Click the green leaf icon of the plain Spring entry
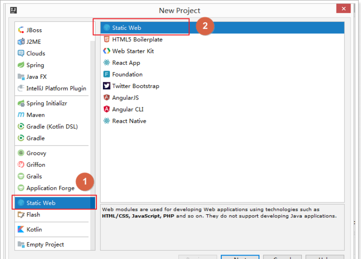This screenshot has height=259, width=361. 21,65
